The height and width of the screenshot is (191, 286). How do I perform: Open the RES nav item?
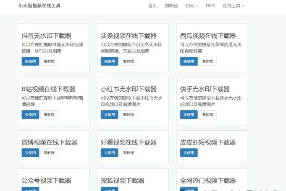coord(210,6)
